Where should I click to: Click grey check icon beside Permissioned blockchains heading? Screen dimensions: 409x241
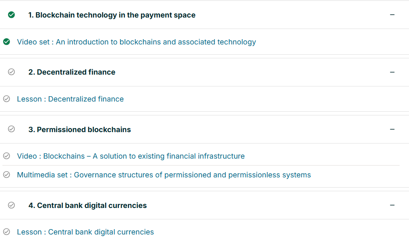11,129
